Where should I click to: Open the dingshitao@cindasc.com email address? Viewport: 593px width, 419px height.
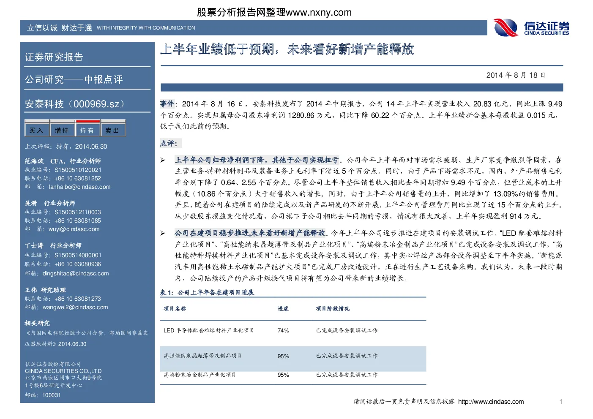pos(76,273)
